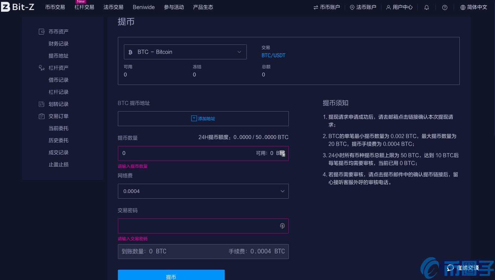Click Bitcoin symbol in coin selector
The height and width of the screenshot is (280, 495).
coord(130,52)
